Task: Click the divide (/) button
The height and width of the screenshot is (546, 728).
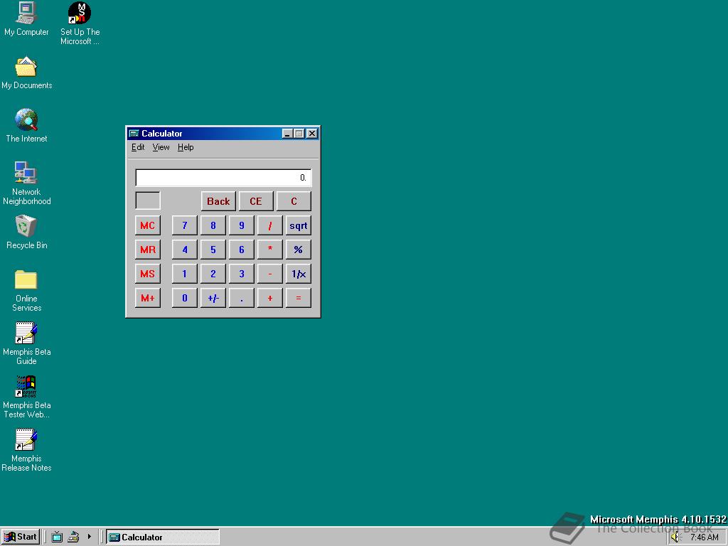Action: coord(269,225)
